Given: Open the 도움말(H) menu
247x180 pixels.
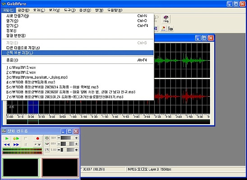Looking at the screenshot, I should point(114,10).
